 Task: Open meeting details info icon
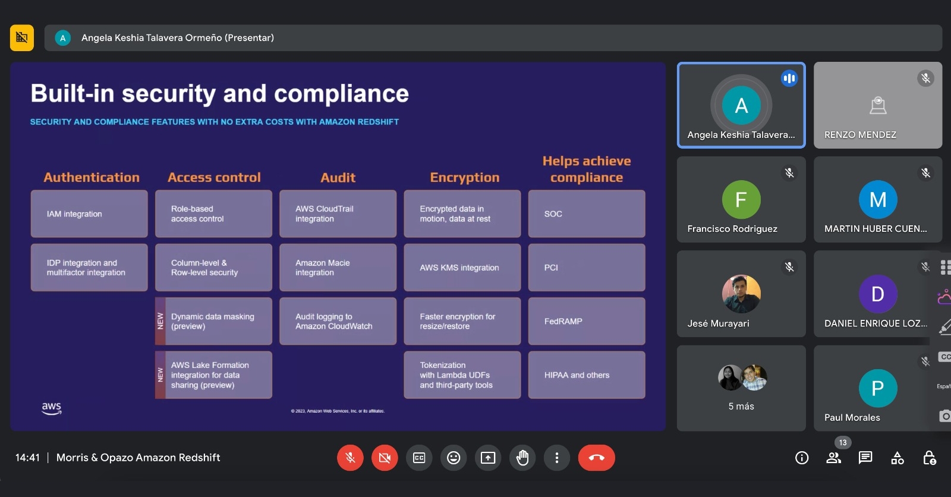pos(802,458)
